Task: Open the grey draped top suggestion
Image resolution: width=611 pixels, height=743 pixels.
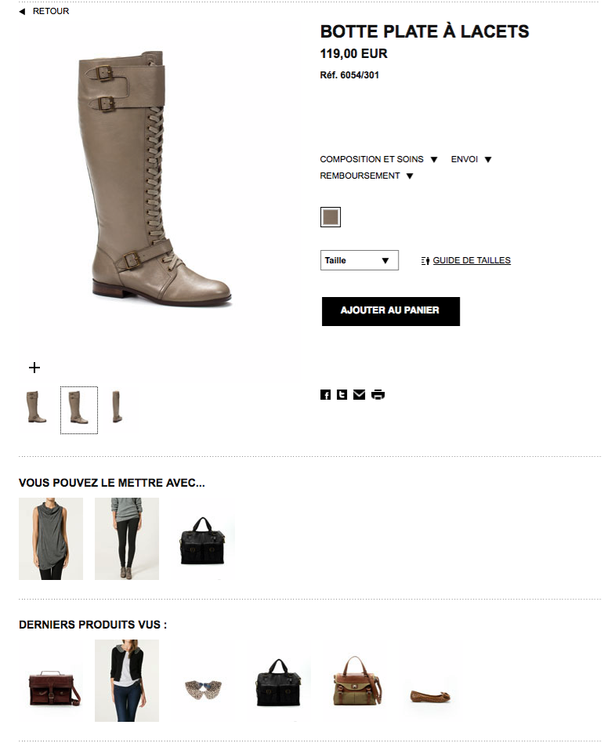Action: pos(51,538)
